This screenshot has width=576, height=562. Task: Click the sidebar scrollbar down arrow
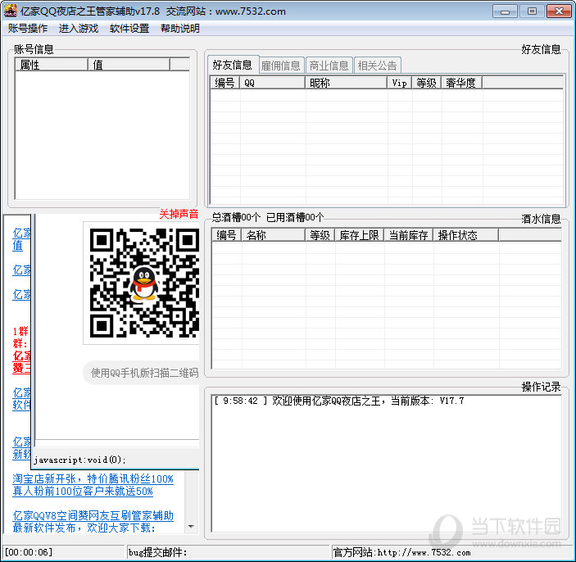(x=191, y=527)
